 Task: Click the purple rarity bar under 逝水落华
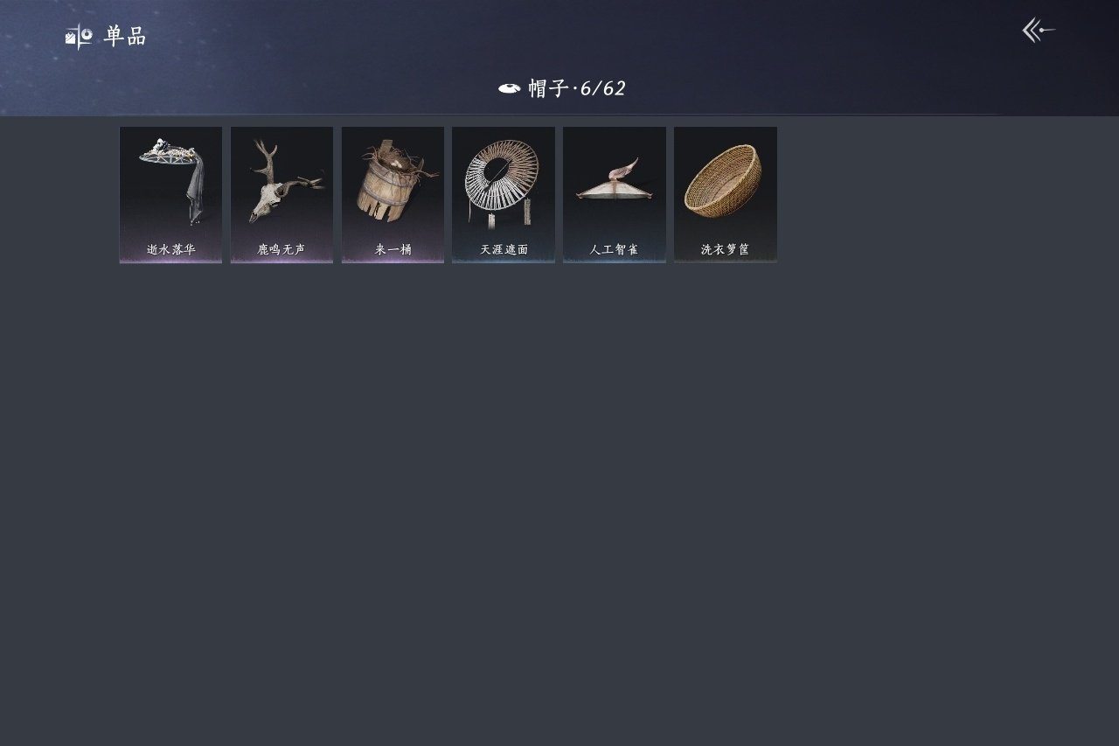tap(170, 261)
